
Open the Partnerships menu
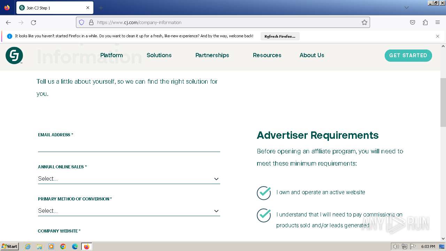[x=212, y=55]
